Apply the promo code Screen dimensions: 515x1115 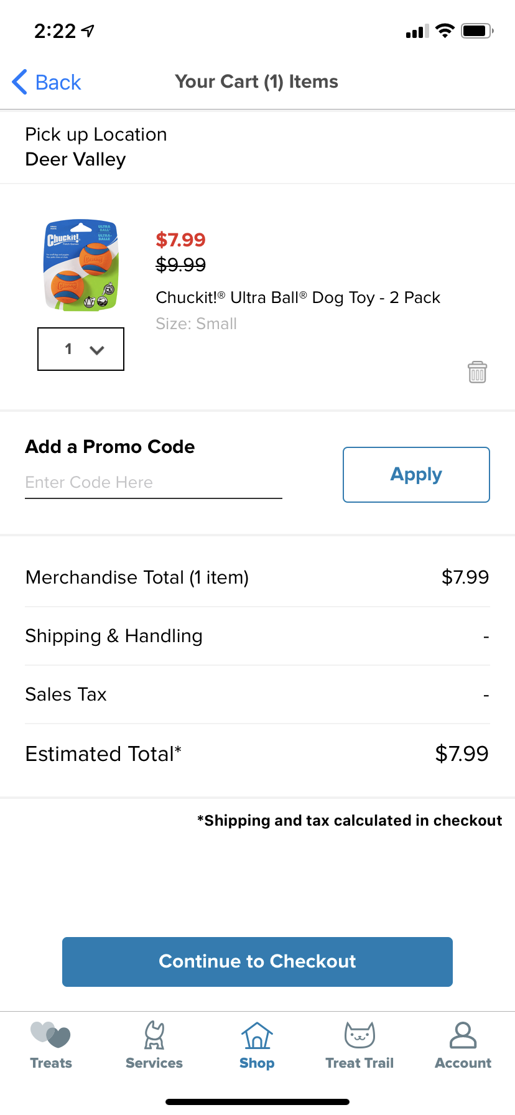pyautogui.click(x=416, y=475)
